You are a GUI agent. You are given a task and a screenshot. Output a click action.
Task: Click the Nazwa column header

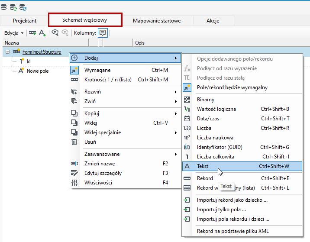[x=45, y=43]
